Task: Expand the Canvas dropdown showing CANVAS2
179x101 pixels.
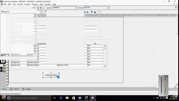Action: (x=76, y=8)
